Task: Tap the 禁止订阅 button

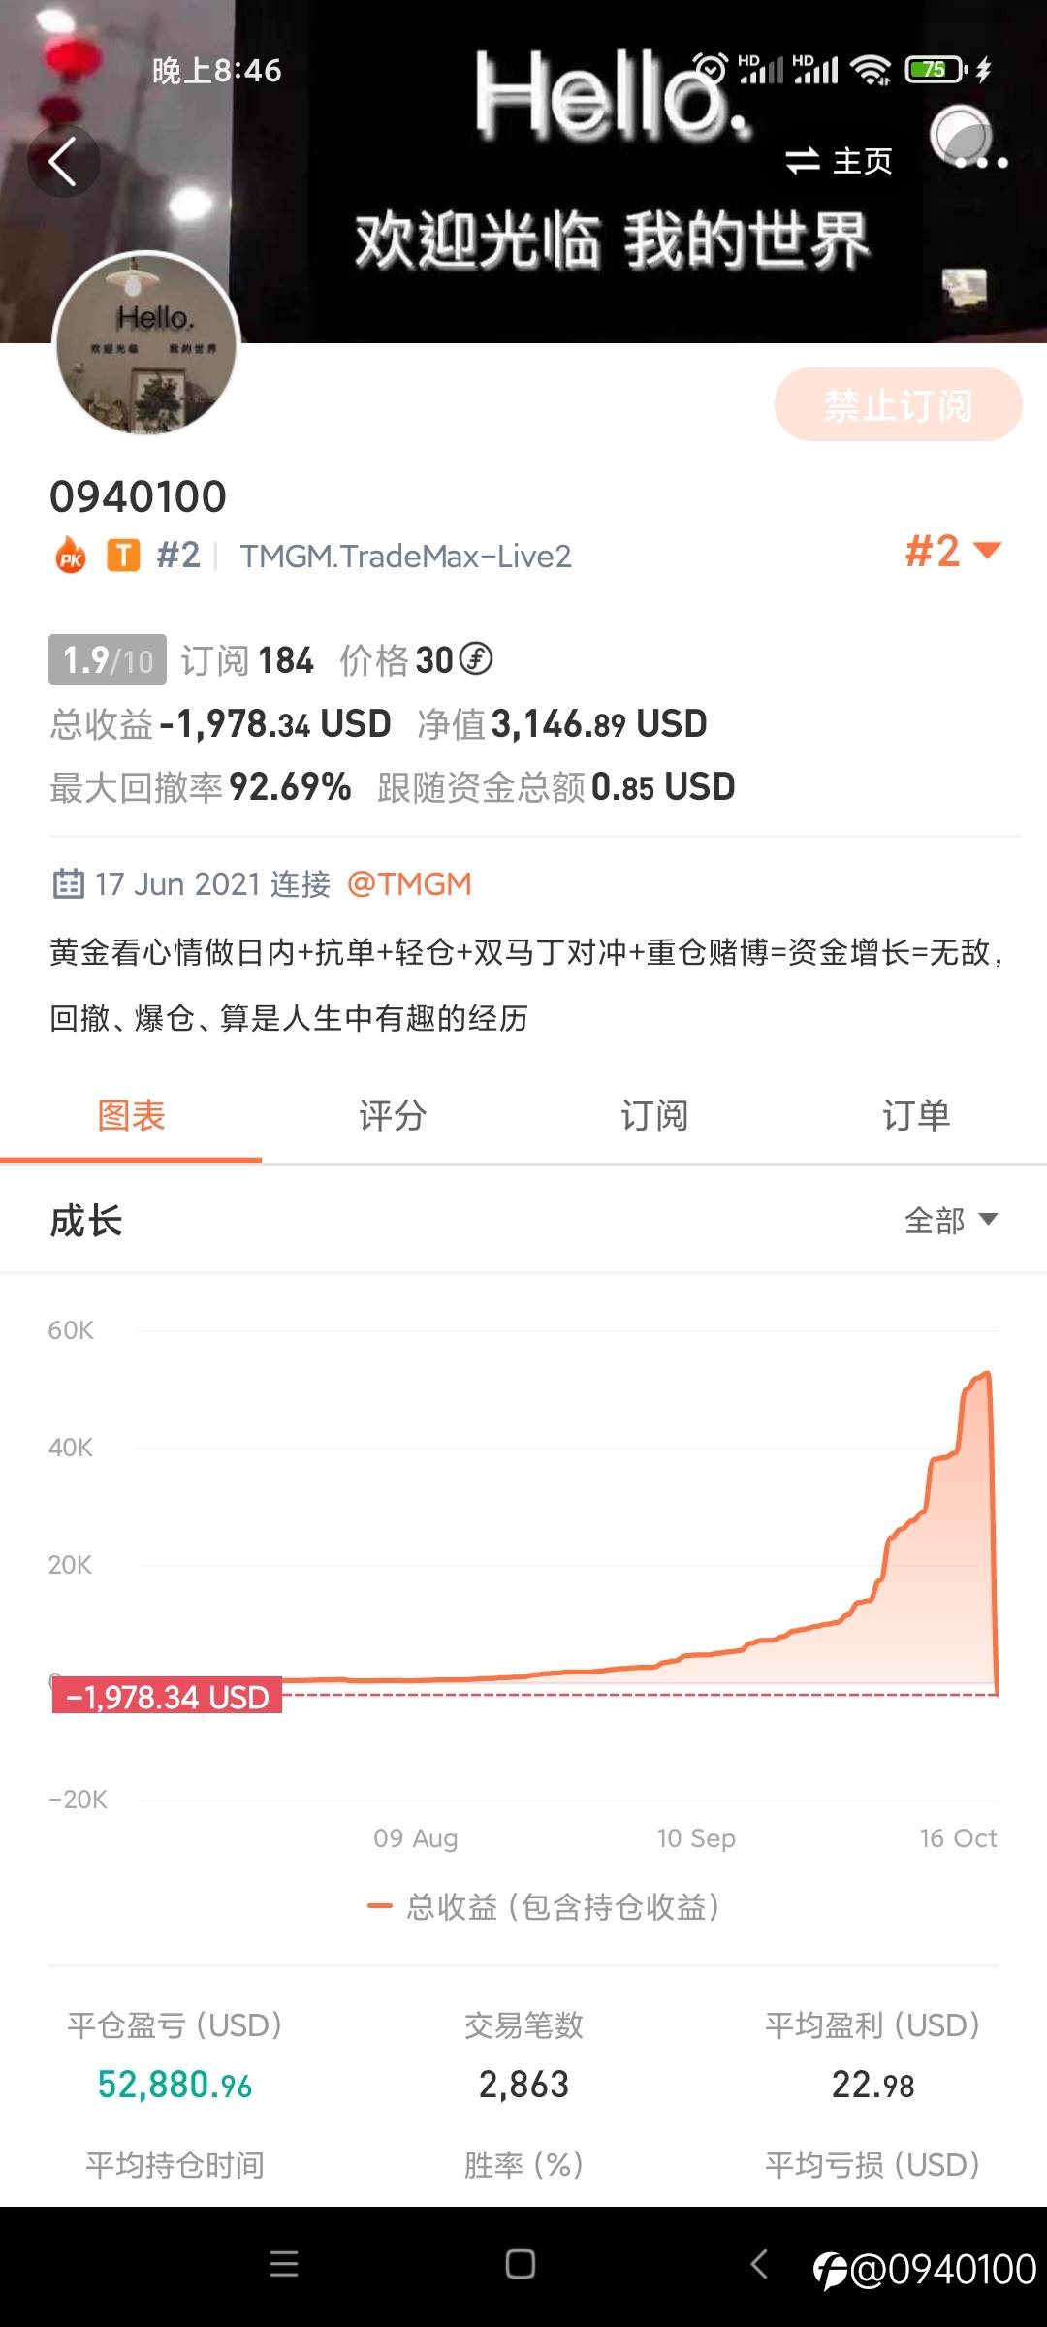Action: coord(898,405)
